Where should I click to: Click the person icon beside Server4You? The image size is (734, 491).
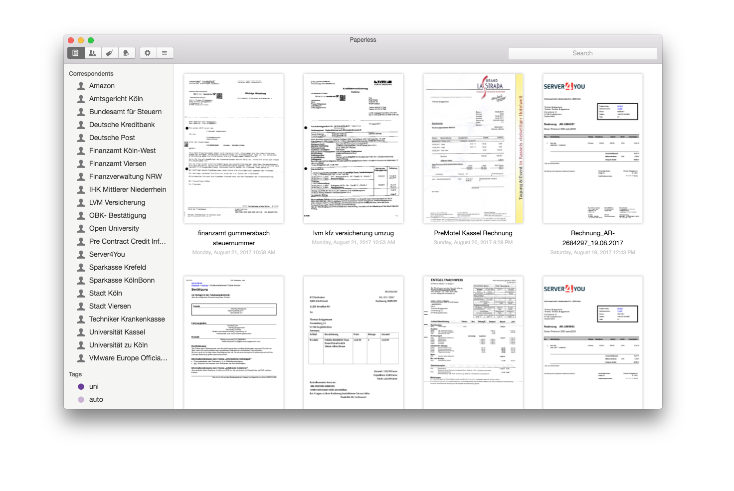pyautogui.click(x=81, y=254)
